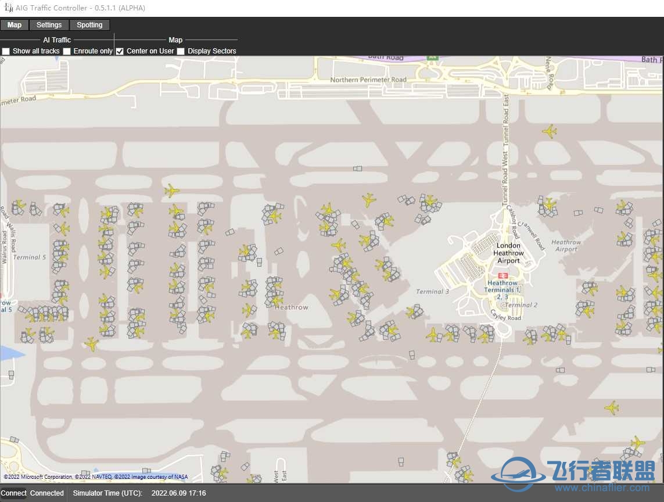Screen dimensions: 664x502
Task: Click the London Heathrow Airport map label
Action: (508, 253)
